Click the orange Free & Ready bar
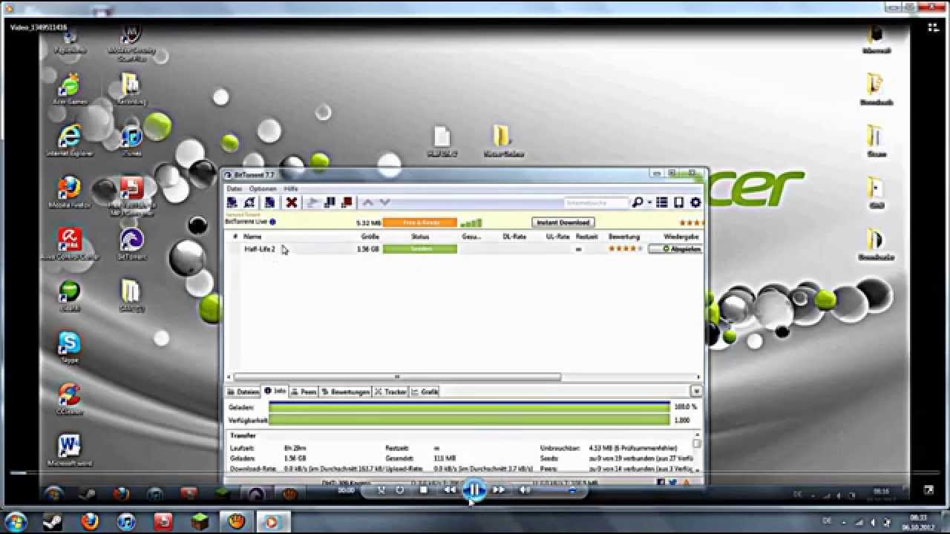 419,222
